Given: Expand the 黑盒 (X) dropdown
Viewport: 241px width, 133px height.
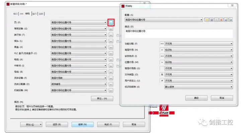Looking at the screenshot, I should pos(79,47).
